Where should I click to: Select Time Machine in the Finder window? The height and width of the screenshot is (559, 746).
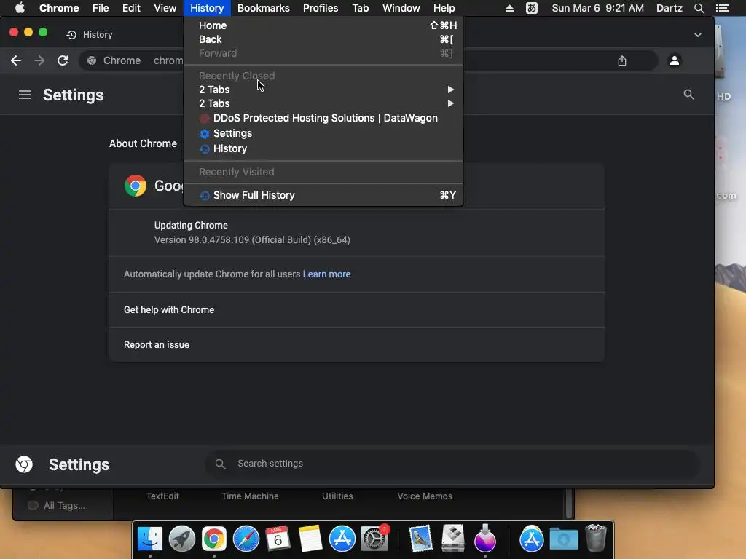coord(250,496)
